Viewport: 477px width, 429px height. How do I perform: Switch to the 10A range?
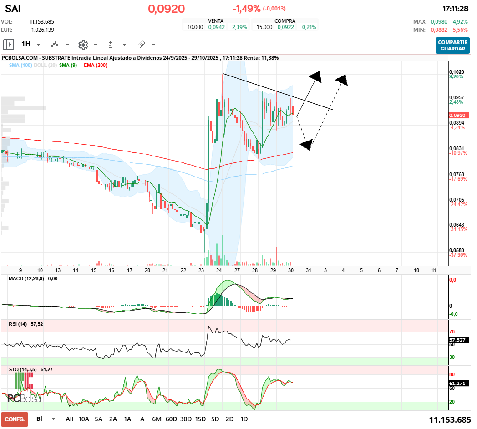(x=84, y=419)
